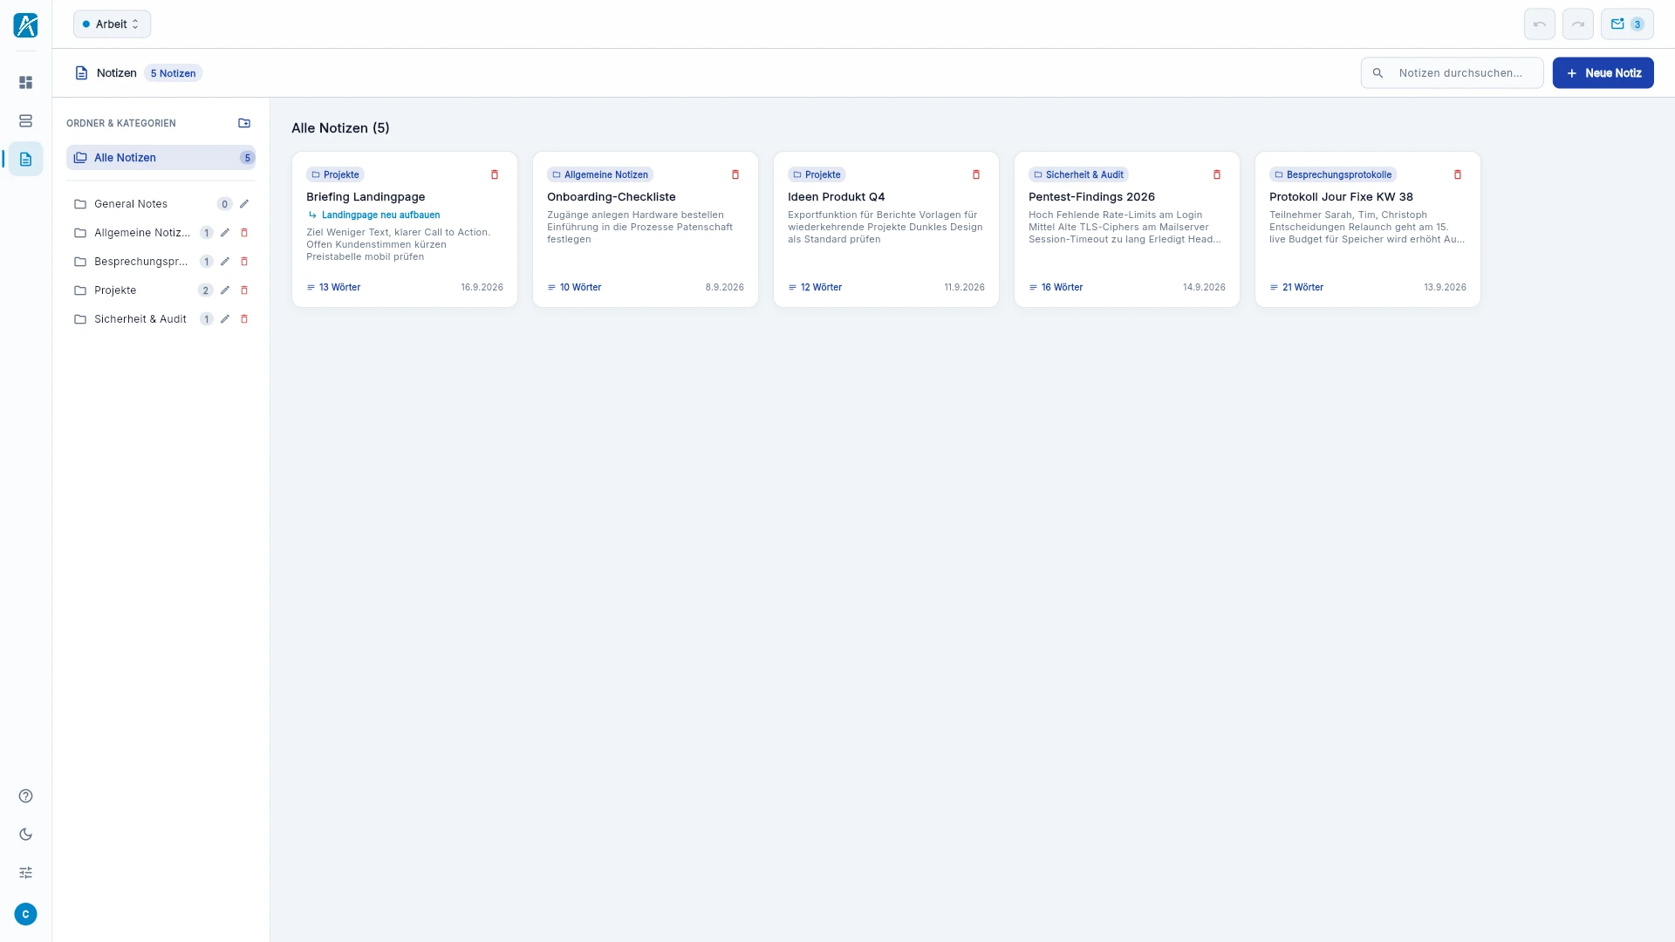Toggle dark mode with the moon icon
The height and width of the screenshot is (942, 1675).
coord(25,834)
